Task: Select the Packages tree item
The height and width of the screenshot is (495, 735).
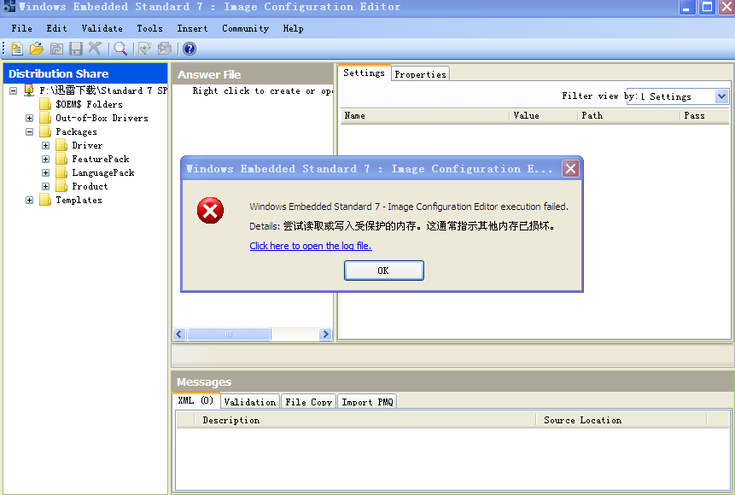Action: 76,131
